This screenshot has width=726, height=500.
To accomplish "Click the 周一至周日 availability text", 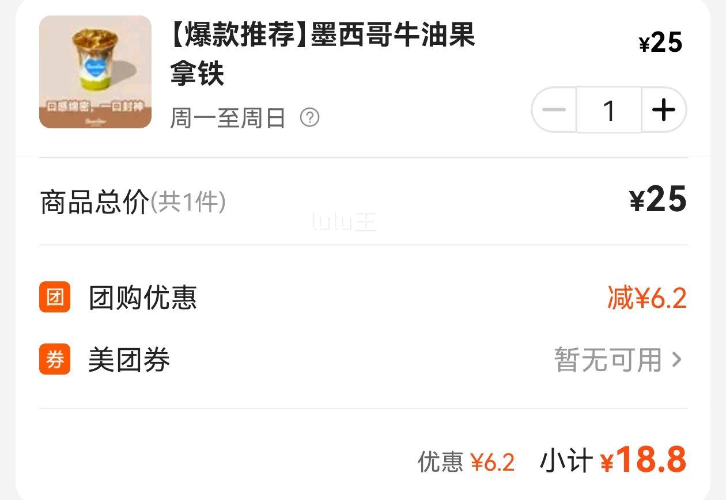I will 228,118.
